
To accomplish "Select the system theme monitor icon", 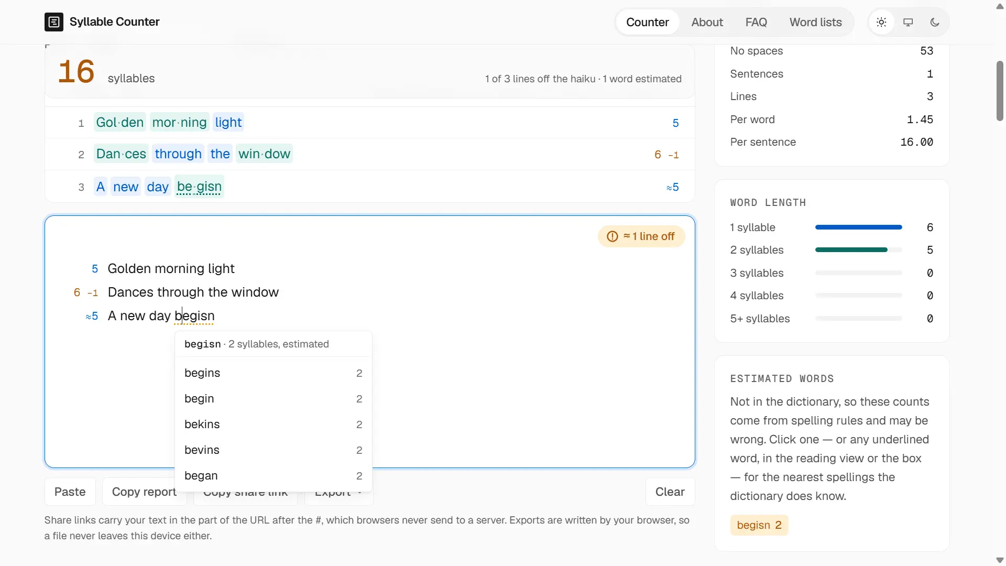I will pyautogui.click(x=908, y=22).
